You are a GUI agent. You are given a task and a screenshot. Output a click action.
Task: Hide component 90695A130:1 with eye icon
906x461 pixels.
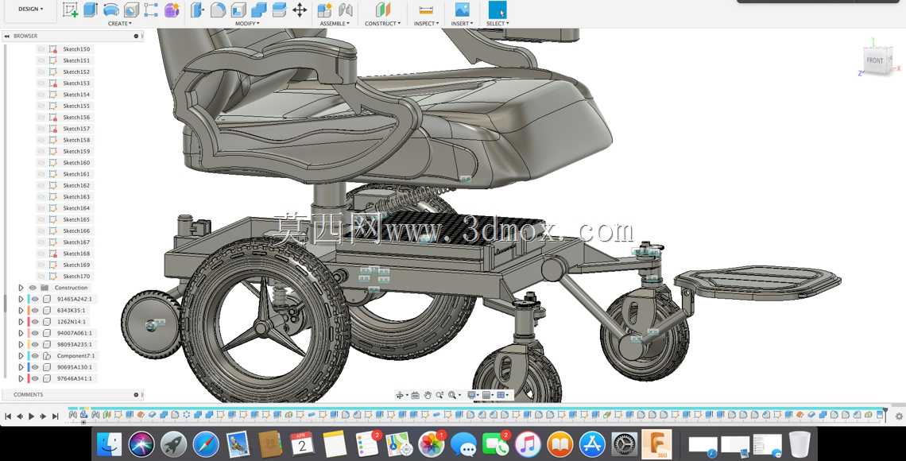[35, 367]
